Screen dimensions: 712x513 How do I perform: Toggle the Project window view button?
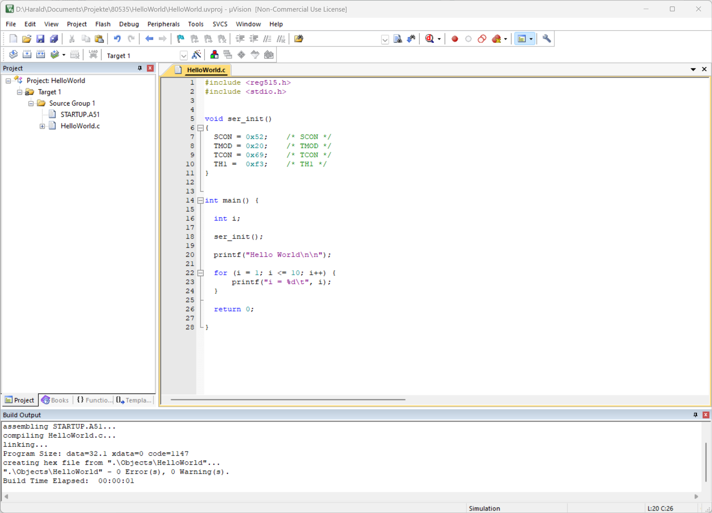[x=522, y=39]
